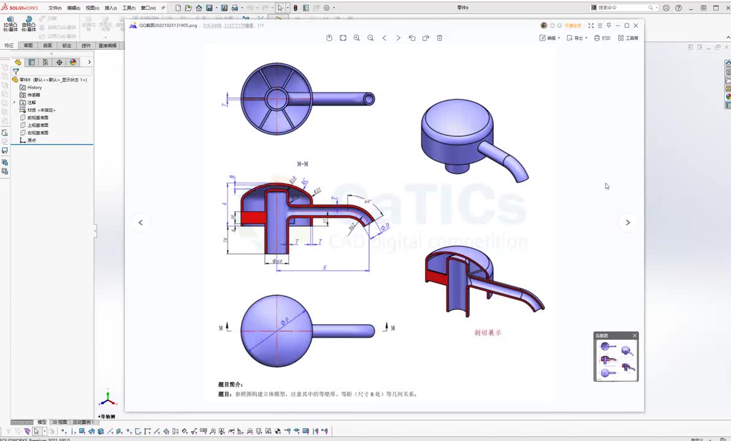Open the PropertyManager tab icon
The image size is (731, 441).
32,62
